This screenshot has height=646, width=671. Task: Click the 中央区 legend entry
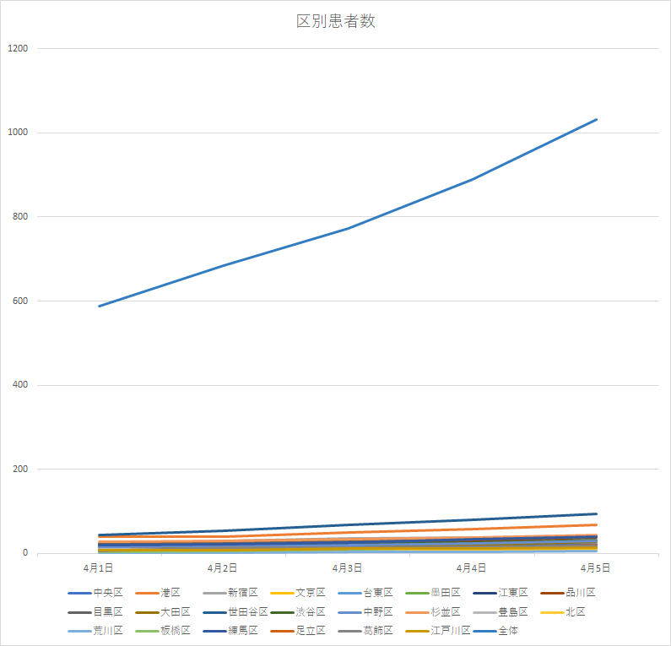95,593
